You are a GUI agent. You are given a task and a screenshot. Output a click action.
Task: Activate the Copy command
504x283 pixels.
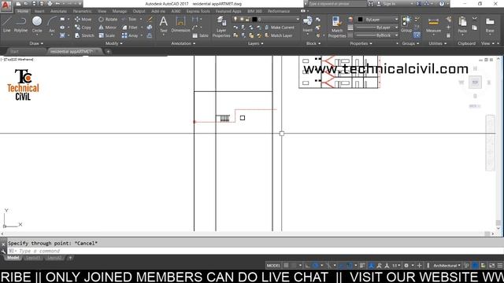tap(83, 28)
